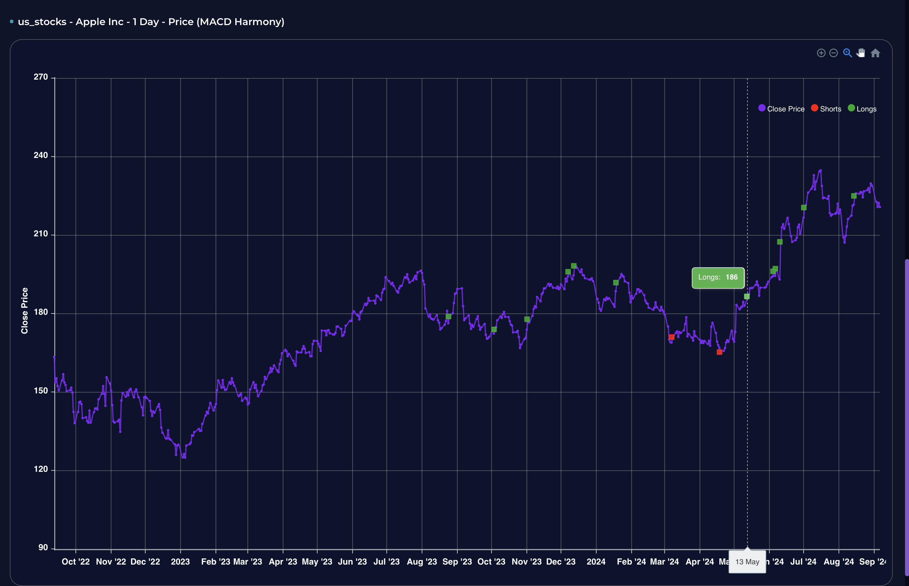Click the 'Aug '24' x-axis label

[x=839, y=562]
